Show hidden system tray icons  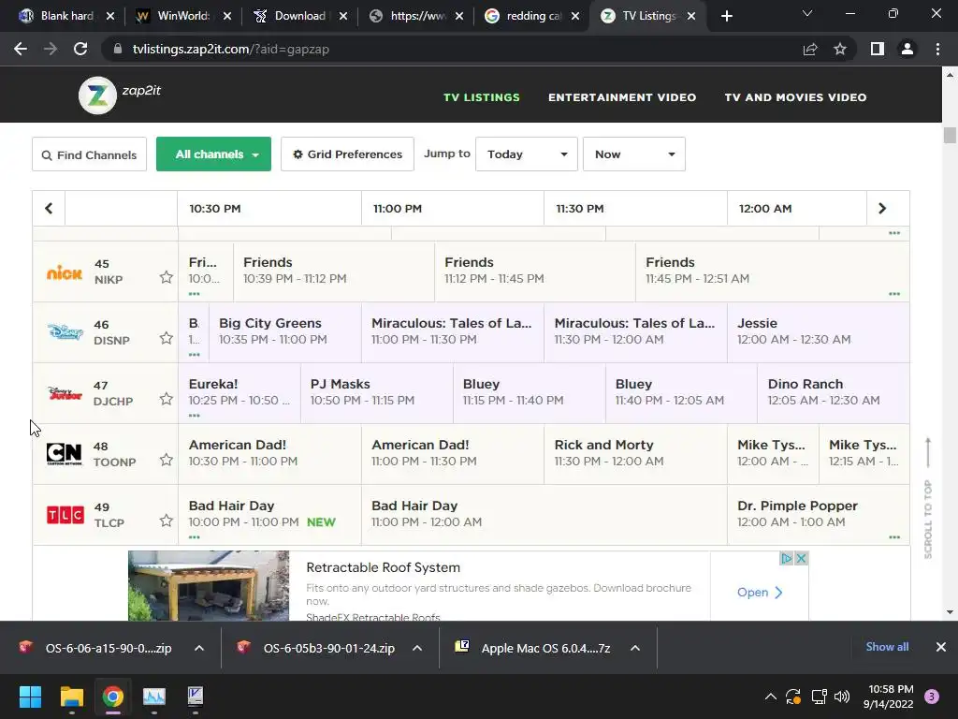[x=771, y=697]
